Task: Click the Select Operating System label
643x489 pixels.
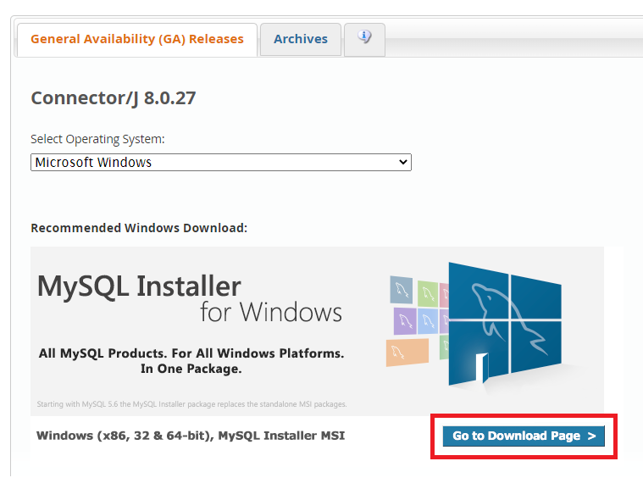Action: coord(97,140)
